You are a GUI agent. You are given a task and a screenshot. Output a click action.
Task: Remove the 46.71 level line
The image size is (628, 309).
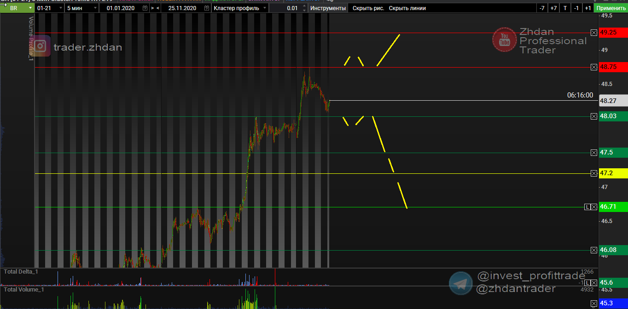594,207
